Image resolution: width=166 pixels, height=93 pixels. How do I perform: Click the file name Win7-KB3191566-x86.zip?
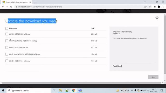coord(18,48)
